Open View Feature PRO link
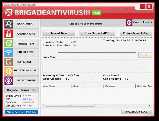159x121 pixels. point(21,112)
